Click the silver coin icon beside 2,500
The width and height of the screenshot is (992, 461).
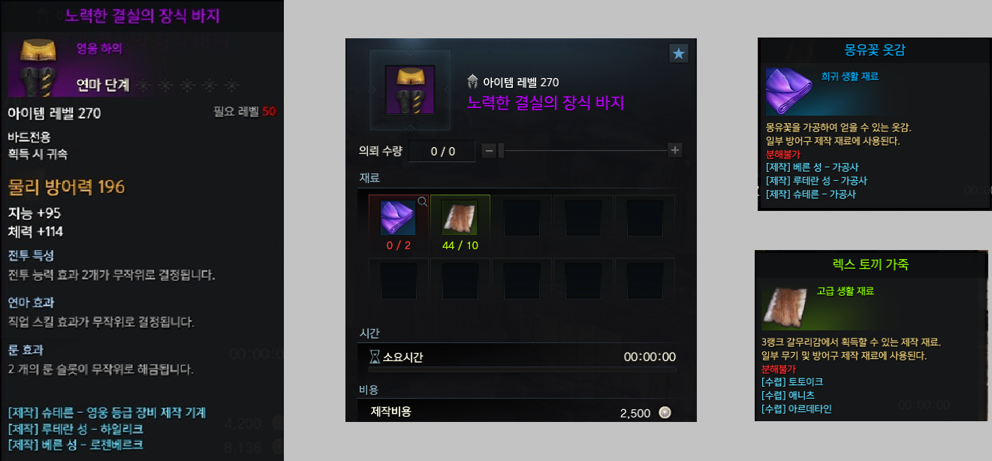665,412
